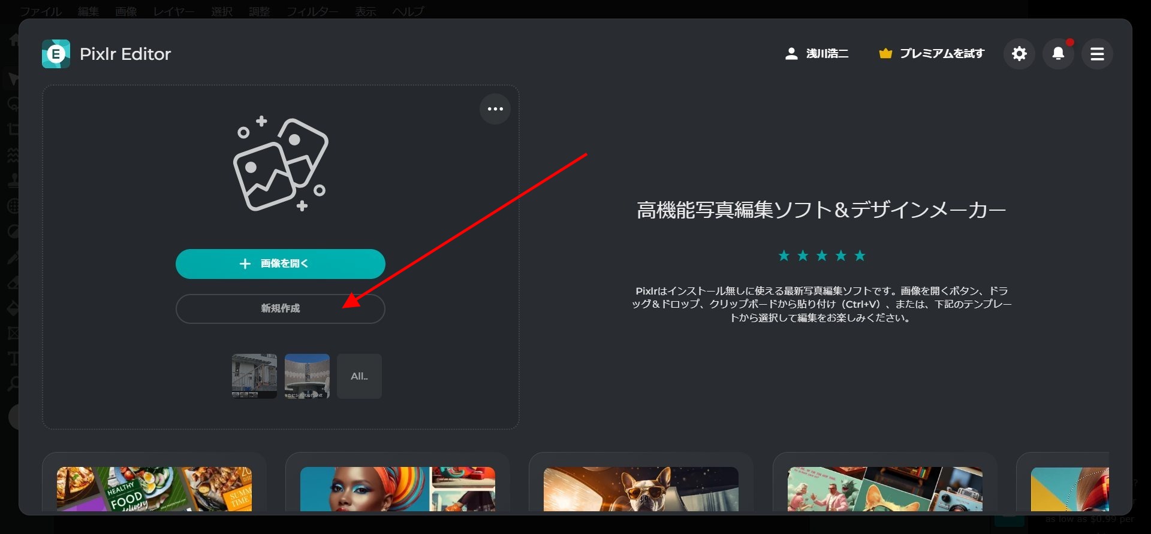Click プレミアムを試す with crown icon

pos(932,54)
